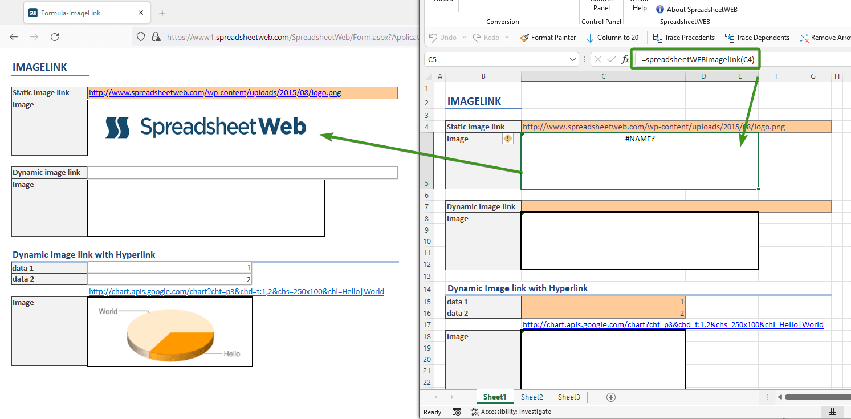
Task: Activate the Format Painter tool
Action: click(x=548, y=38)
